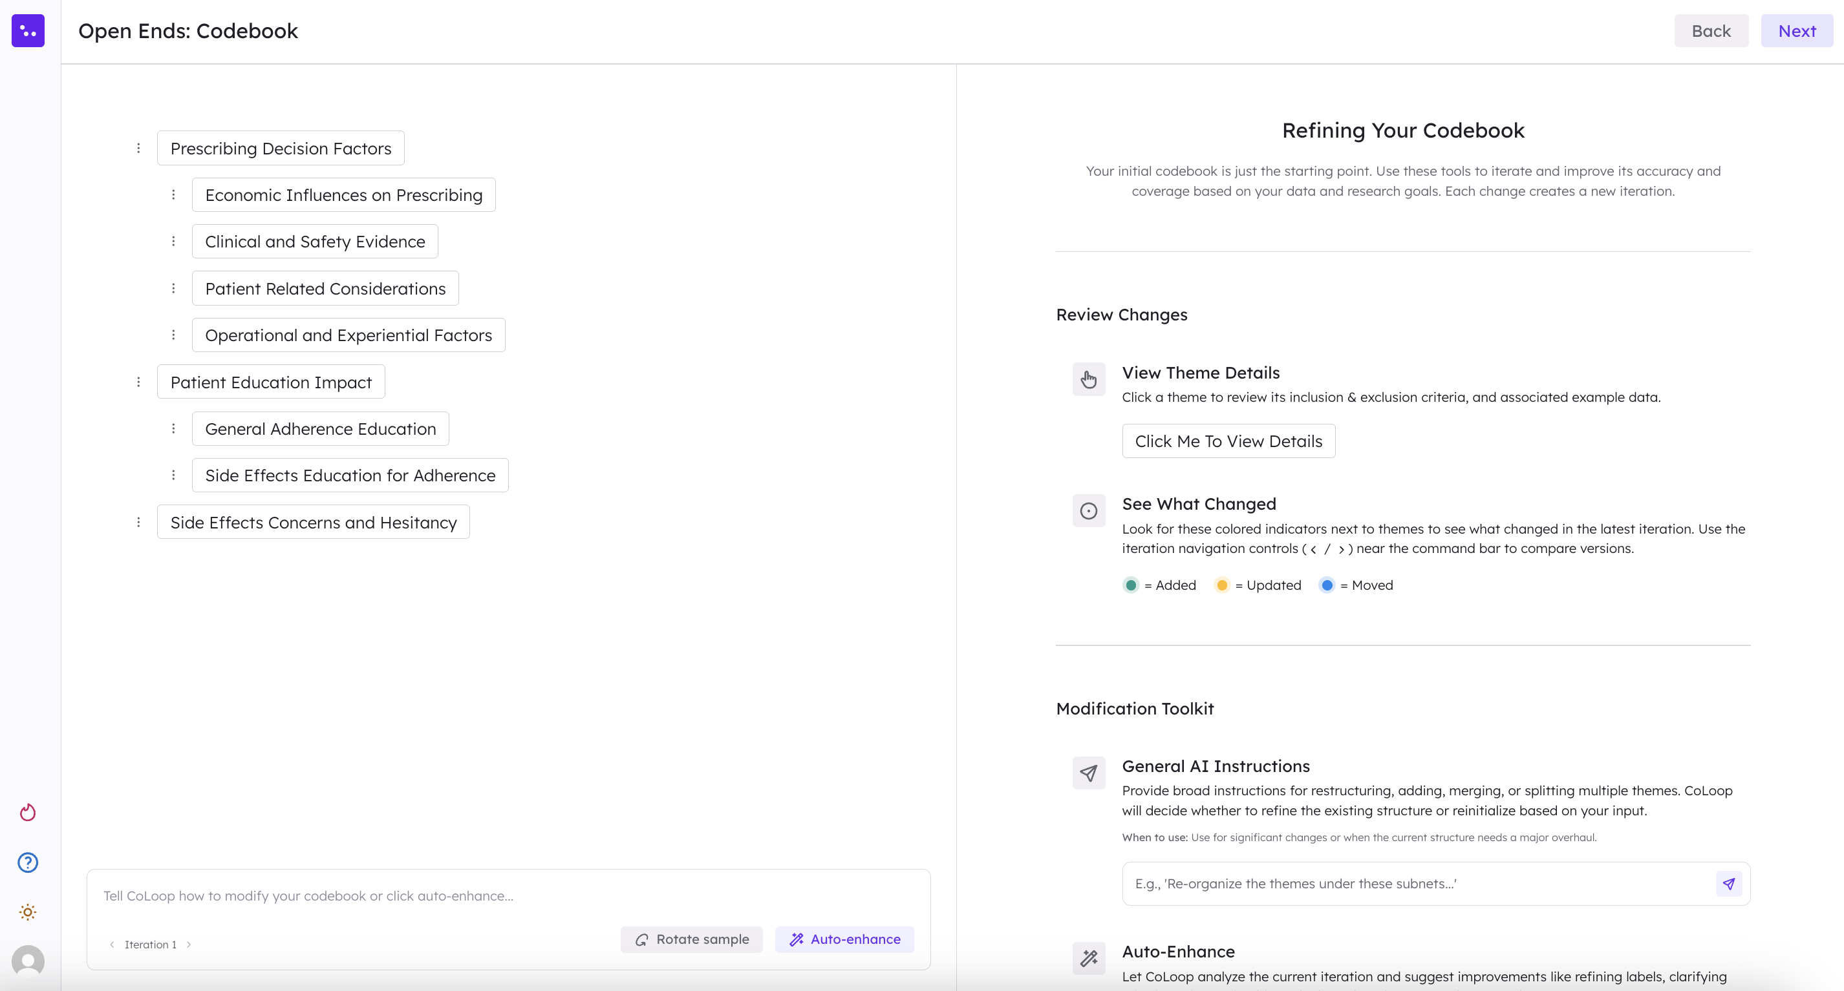Select Side Effects Education for Adherence theme
Screen dimensions: 1844x991
(x=350, y=475)
